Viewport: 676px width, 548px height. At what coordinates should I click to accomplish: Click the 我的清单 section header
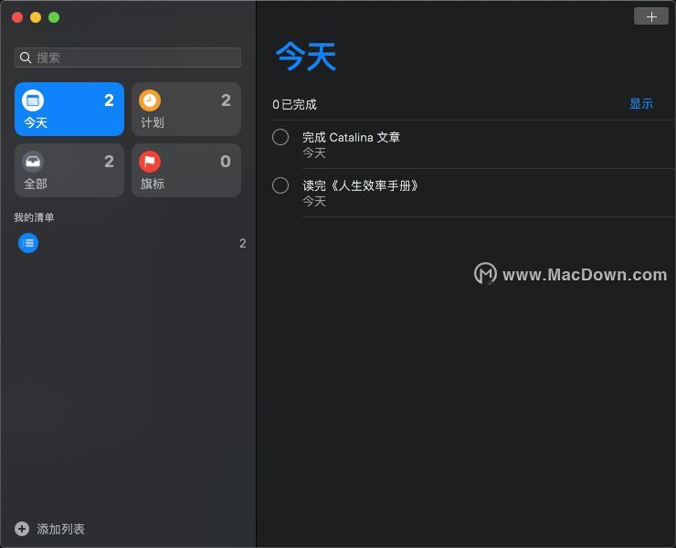pos(34,217)
